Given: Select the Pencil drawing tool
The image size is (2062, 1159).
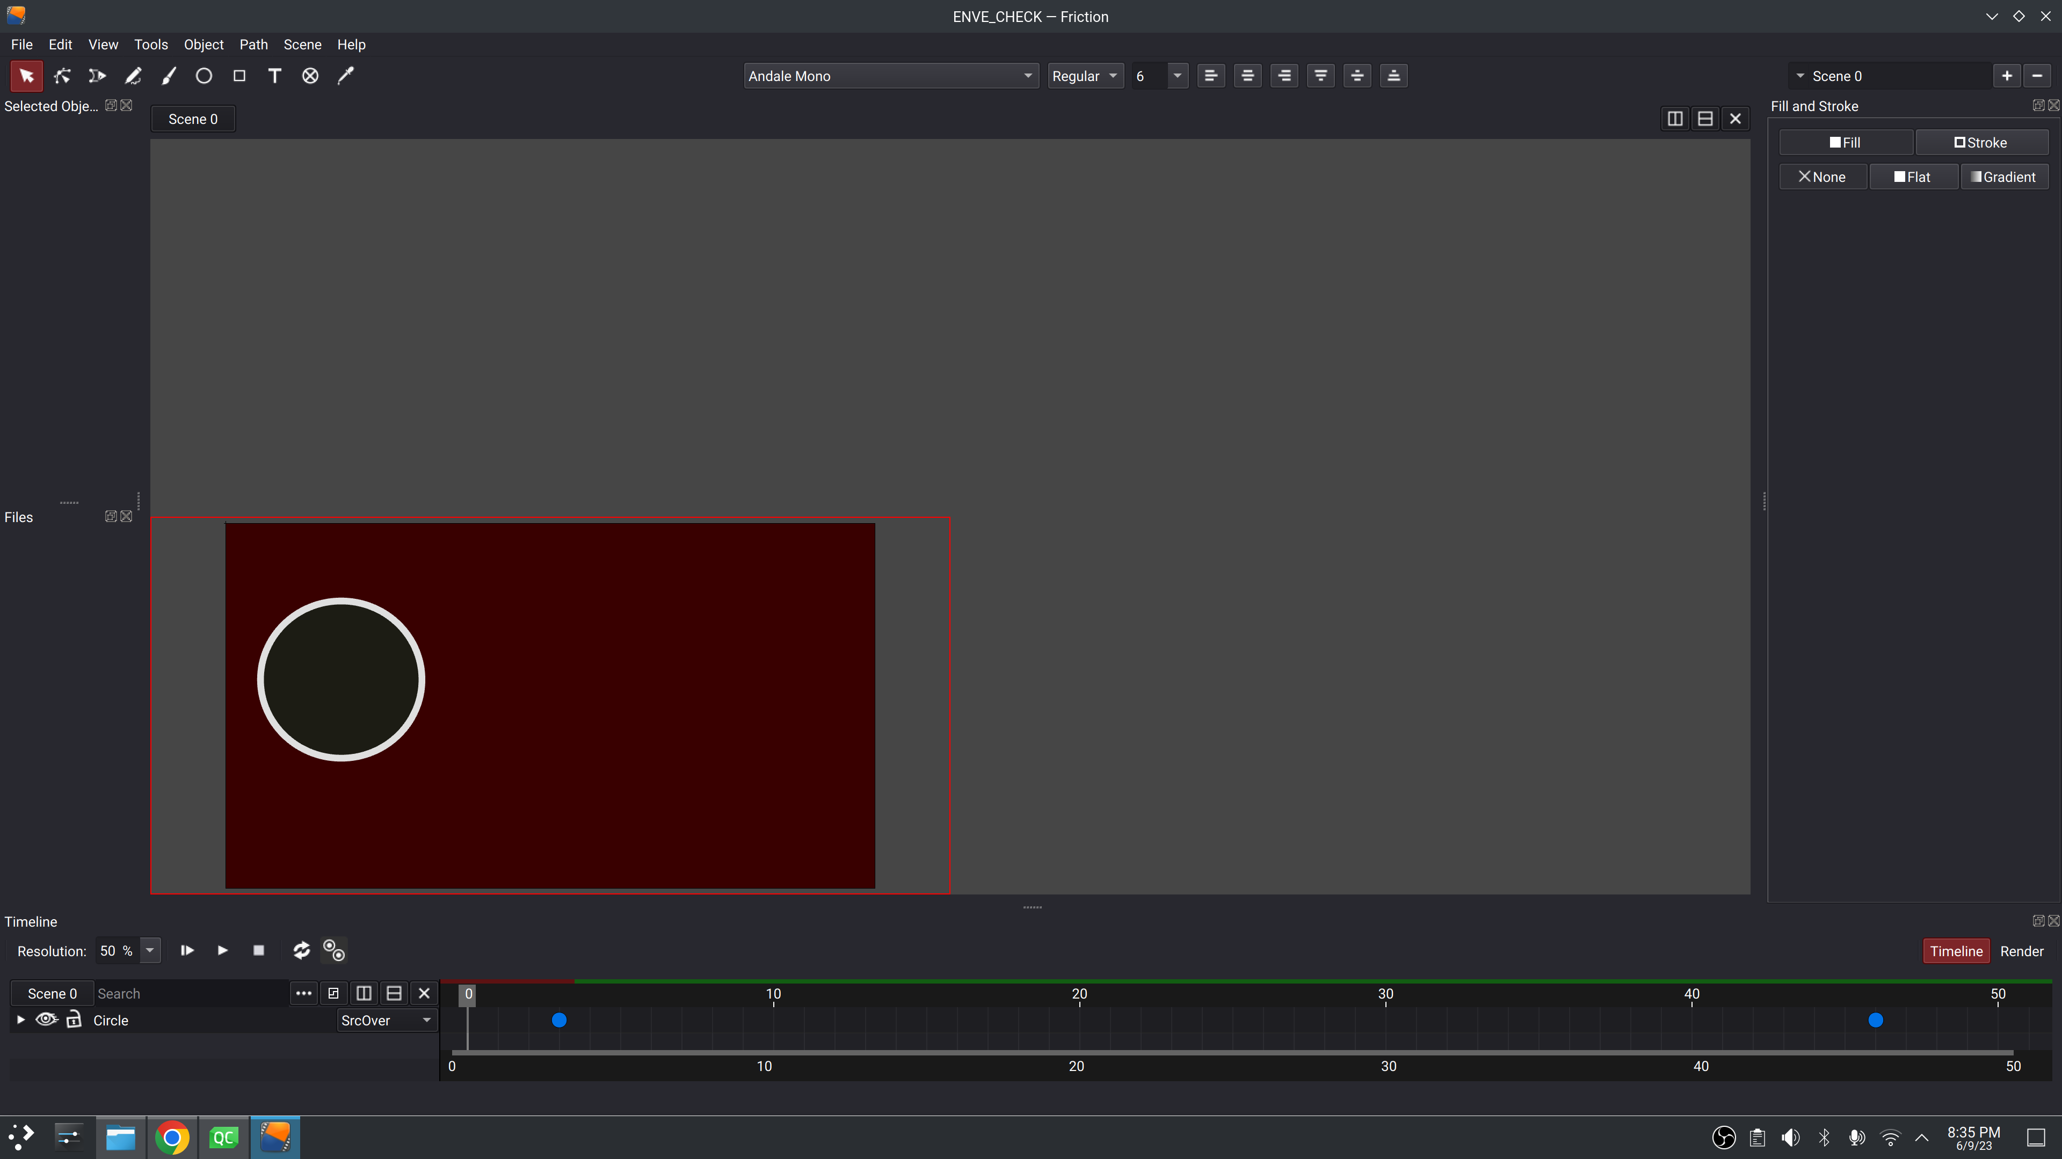Looking at the screenshot, I should [x=134, y=75].
